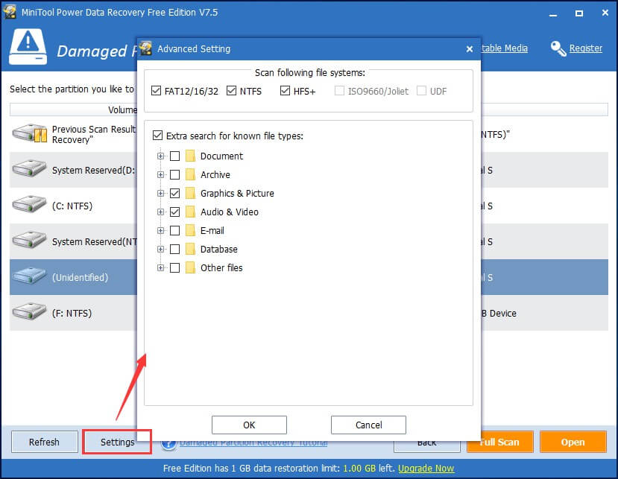Click the Damaged Partition warning drive icon
This screenshot has height=479, width=618.
coord(28,46)
